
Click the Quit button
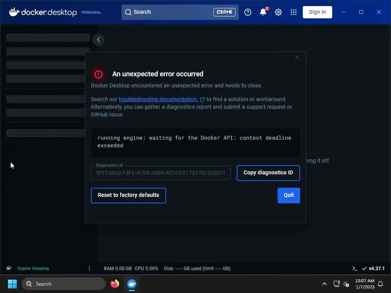[x=289, y=195]
